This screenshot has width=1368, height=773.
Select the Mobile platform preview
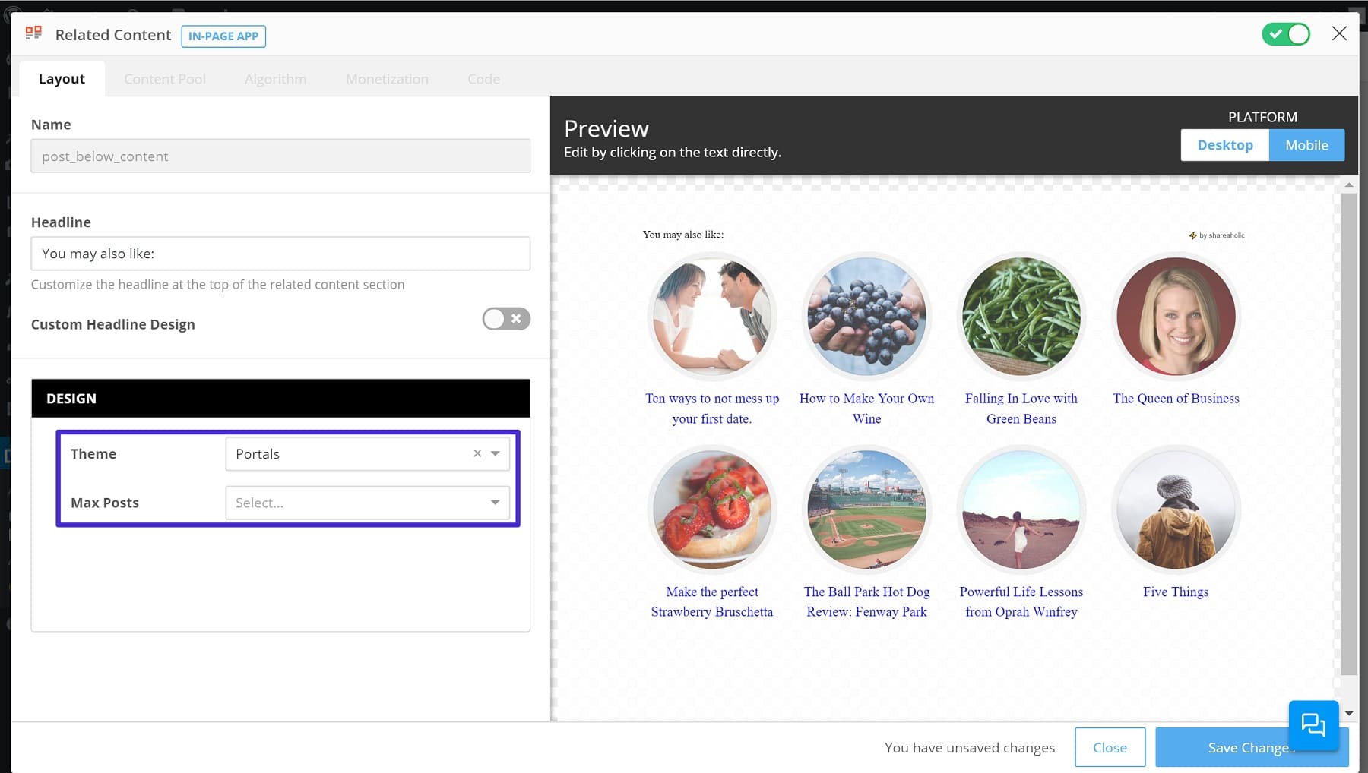click(x=1306, y=144)
